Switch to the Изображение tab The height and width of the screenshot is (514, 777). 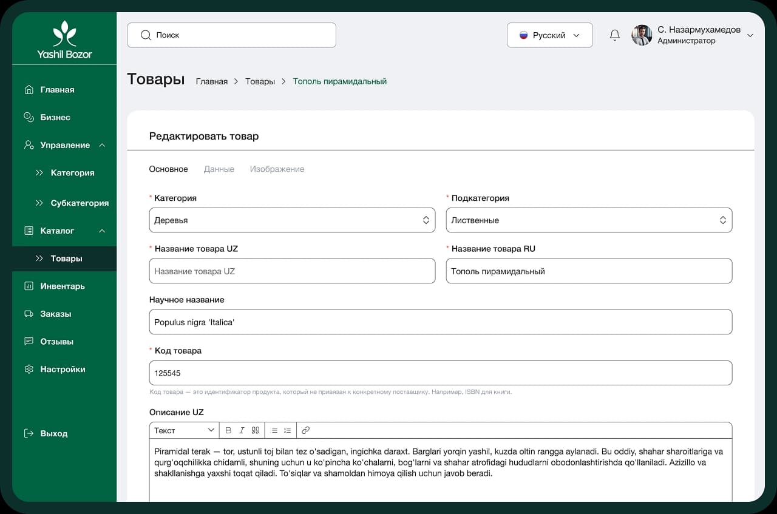click(277, 169)
